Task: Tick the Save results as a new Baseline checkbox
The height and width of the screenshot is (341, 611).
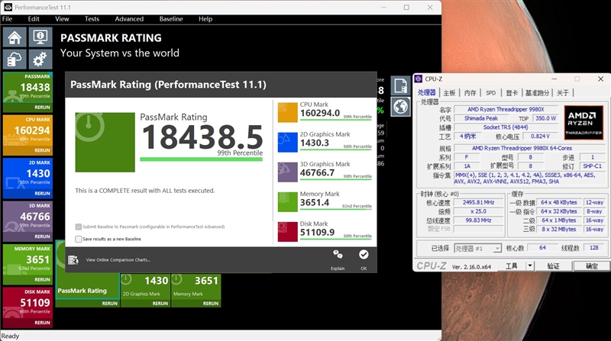Action: tap(79, 239)
